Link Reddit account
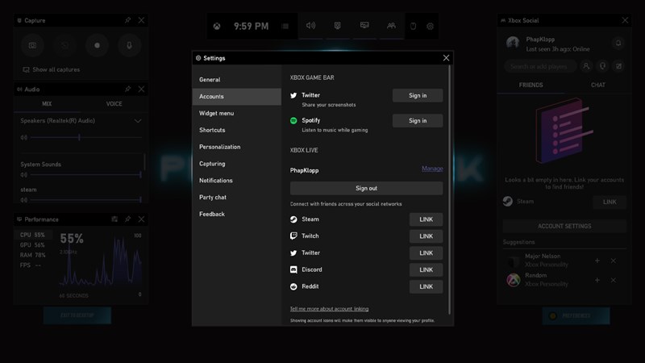The height and width of the screenshot is (363, 645). pyautogui.click(x=427, y=287)
